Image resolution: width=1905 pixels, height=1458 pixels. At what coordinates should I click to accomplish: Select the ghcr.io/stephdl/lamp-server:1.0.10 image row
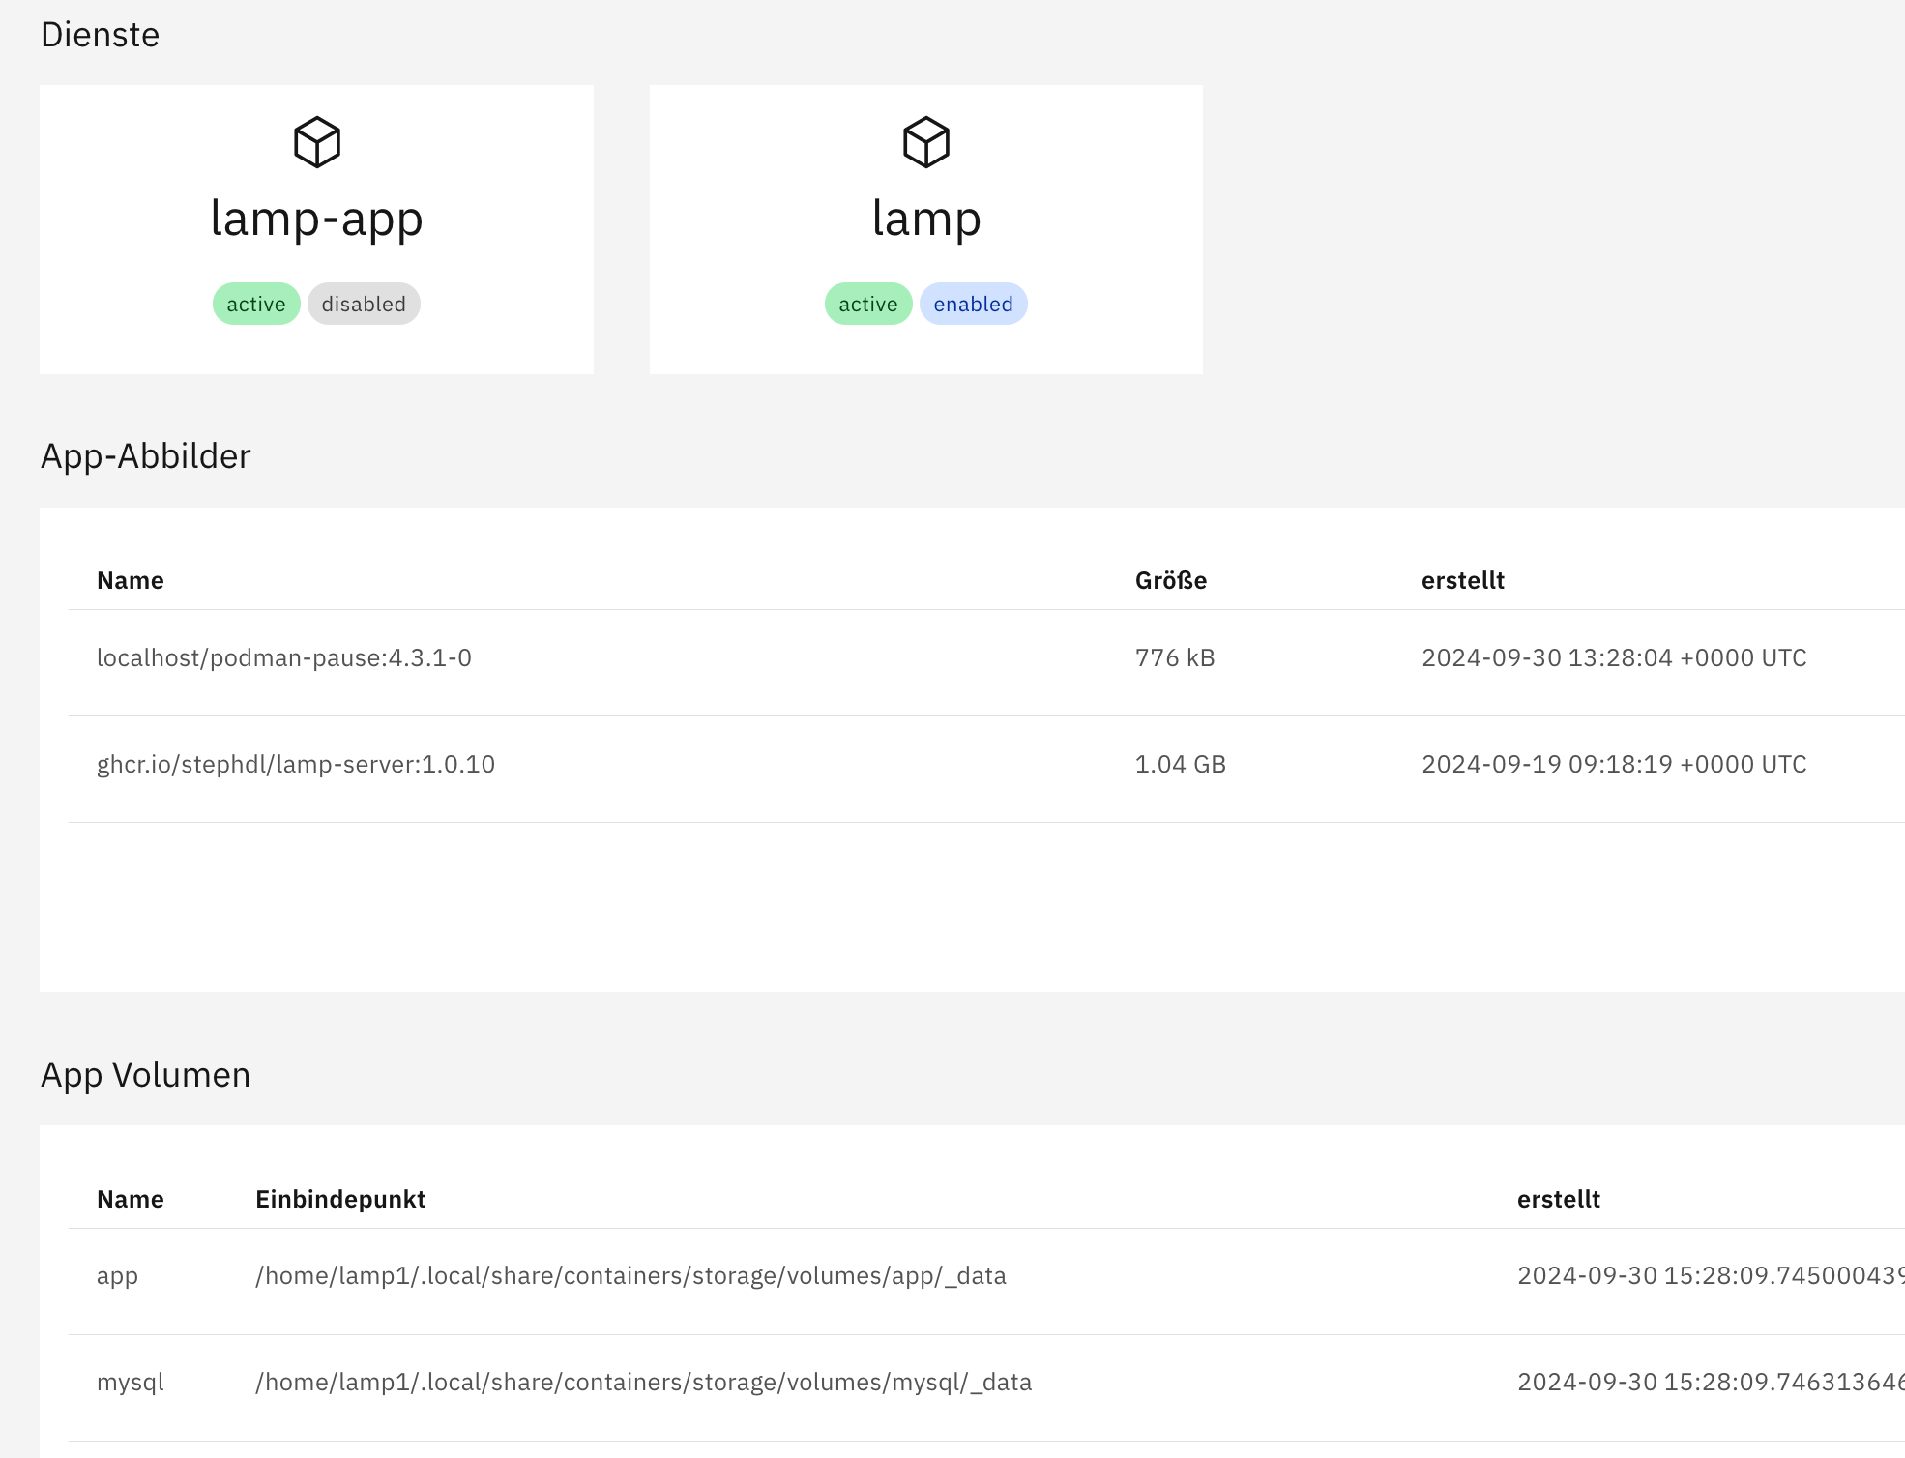pos(296,764)
